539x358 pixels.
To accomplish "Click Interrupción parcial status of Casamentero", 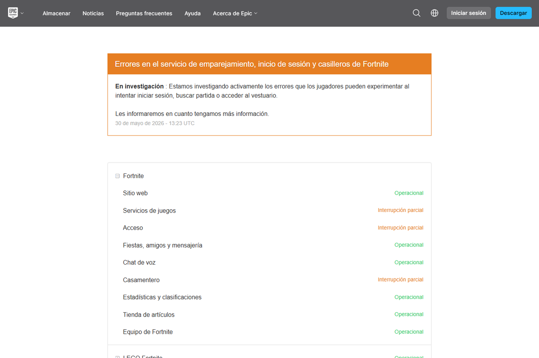I will pos(401,279).
